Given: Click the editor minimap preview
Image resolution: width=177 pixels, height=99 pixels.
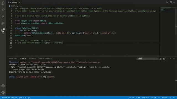Looking at the screenshot, I should click(x=167, y=9).
